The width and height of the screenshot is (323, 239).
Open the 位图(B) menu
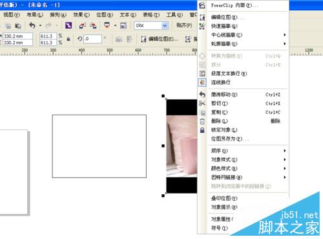[105, 15]
